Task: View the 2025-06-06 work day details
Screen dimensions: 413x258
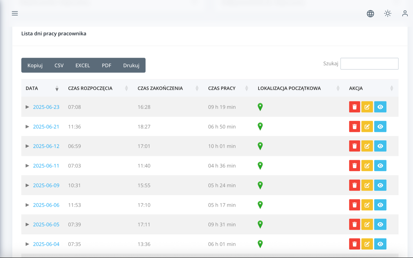Action: pyautogui.click(x=380, y=205)
